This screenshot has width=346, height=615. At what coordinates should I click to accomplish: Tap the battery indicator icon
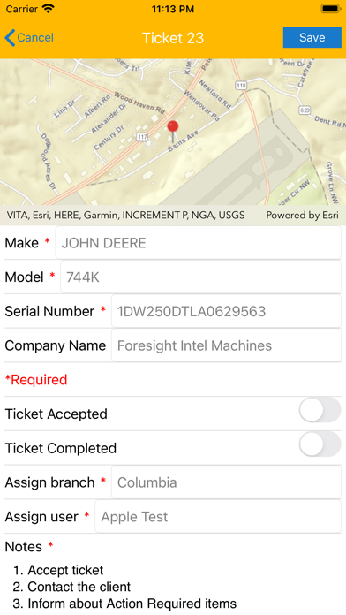tap(331, 9)
